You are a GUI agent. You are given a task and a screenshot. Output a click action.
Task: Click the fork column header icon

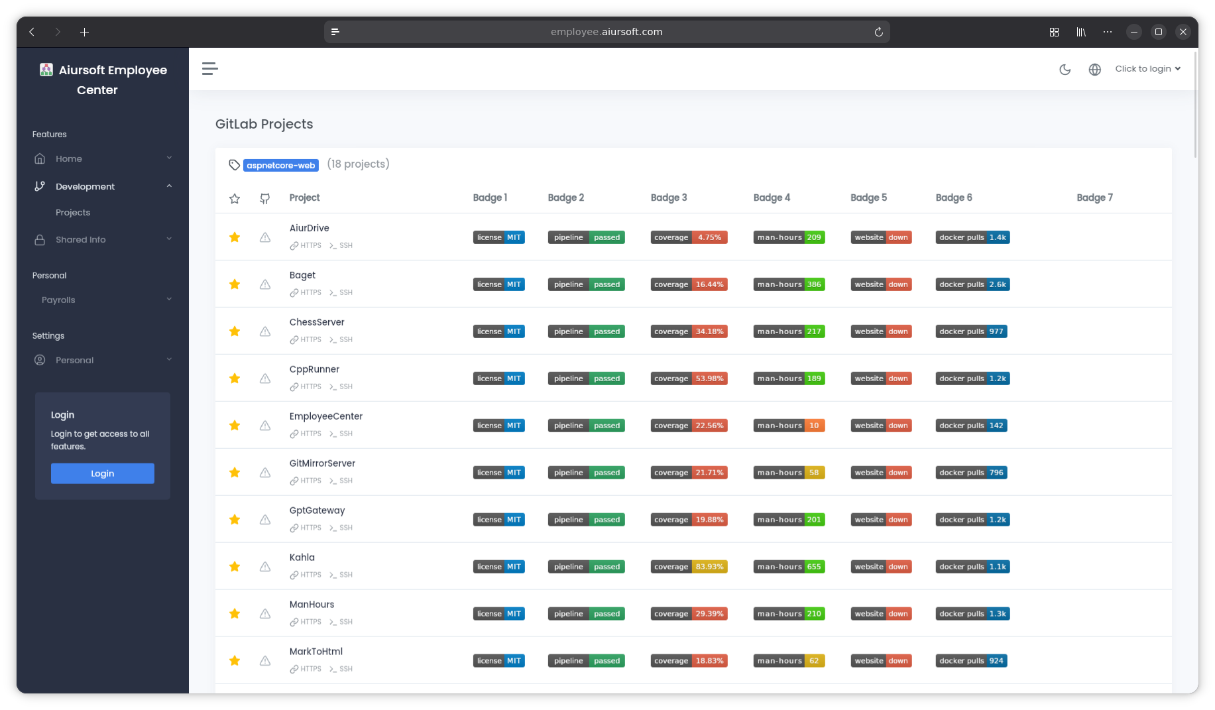coord(265,199)
